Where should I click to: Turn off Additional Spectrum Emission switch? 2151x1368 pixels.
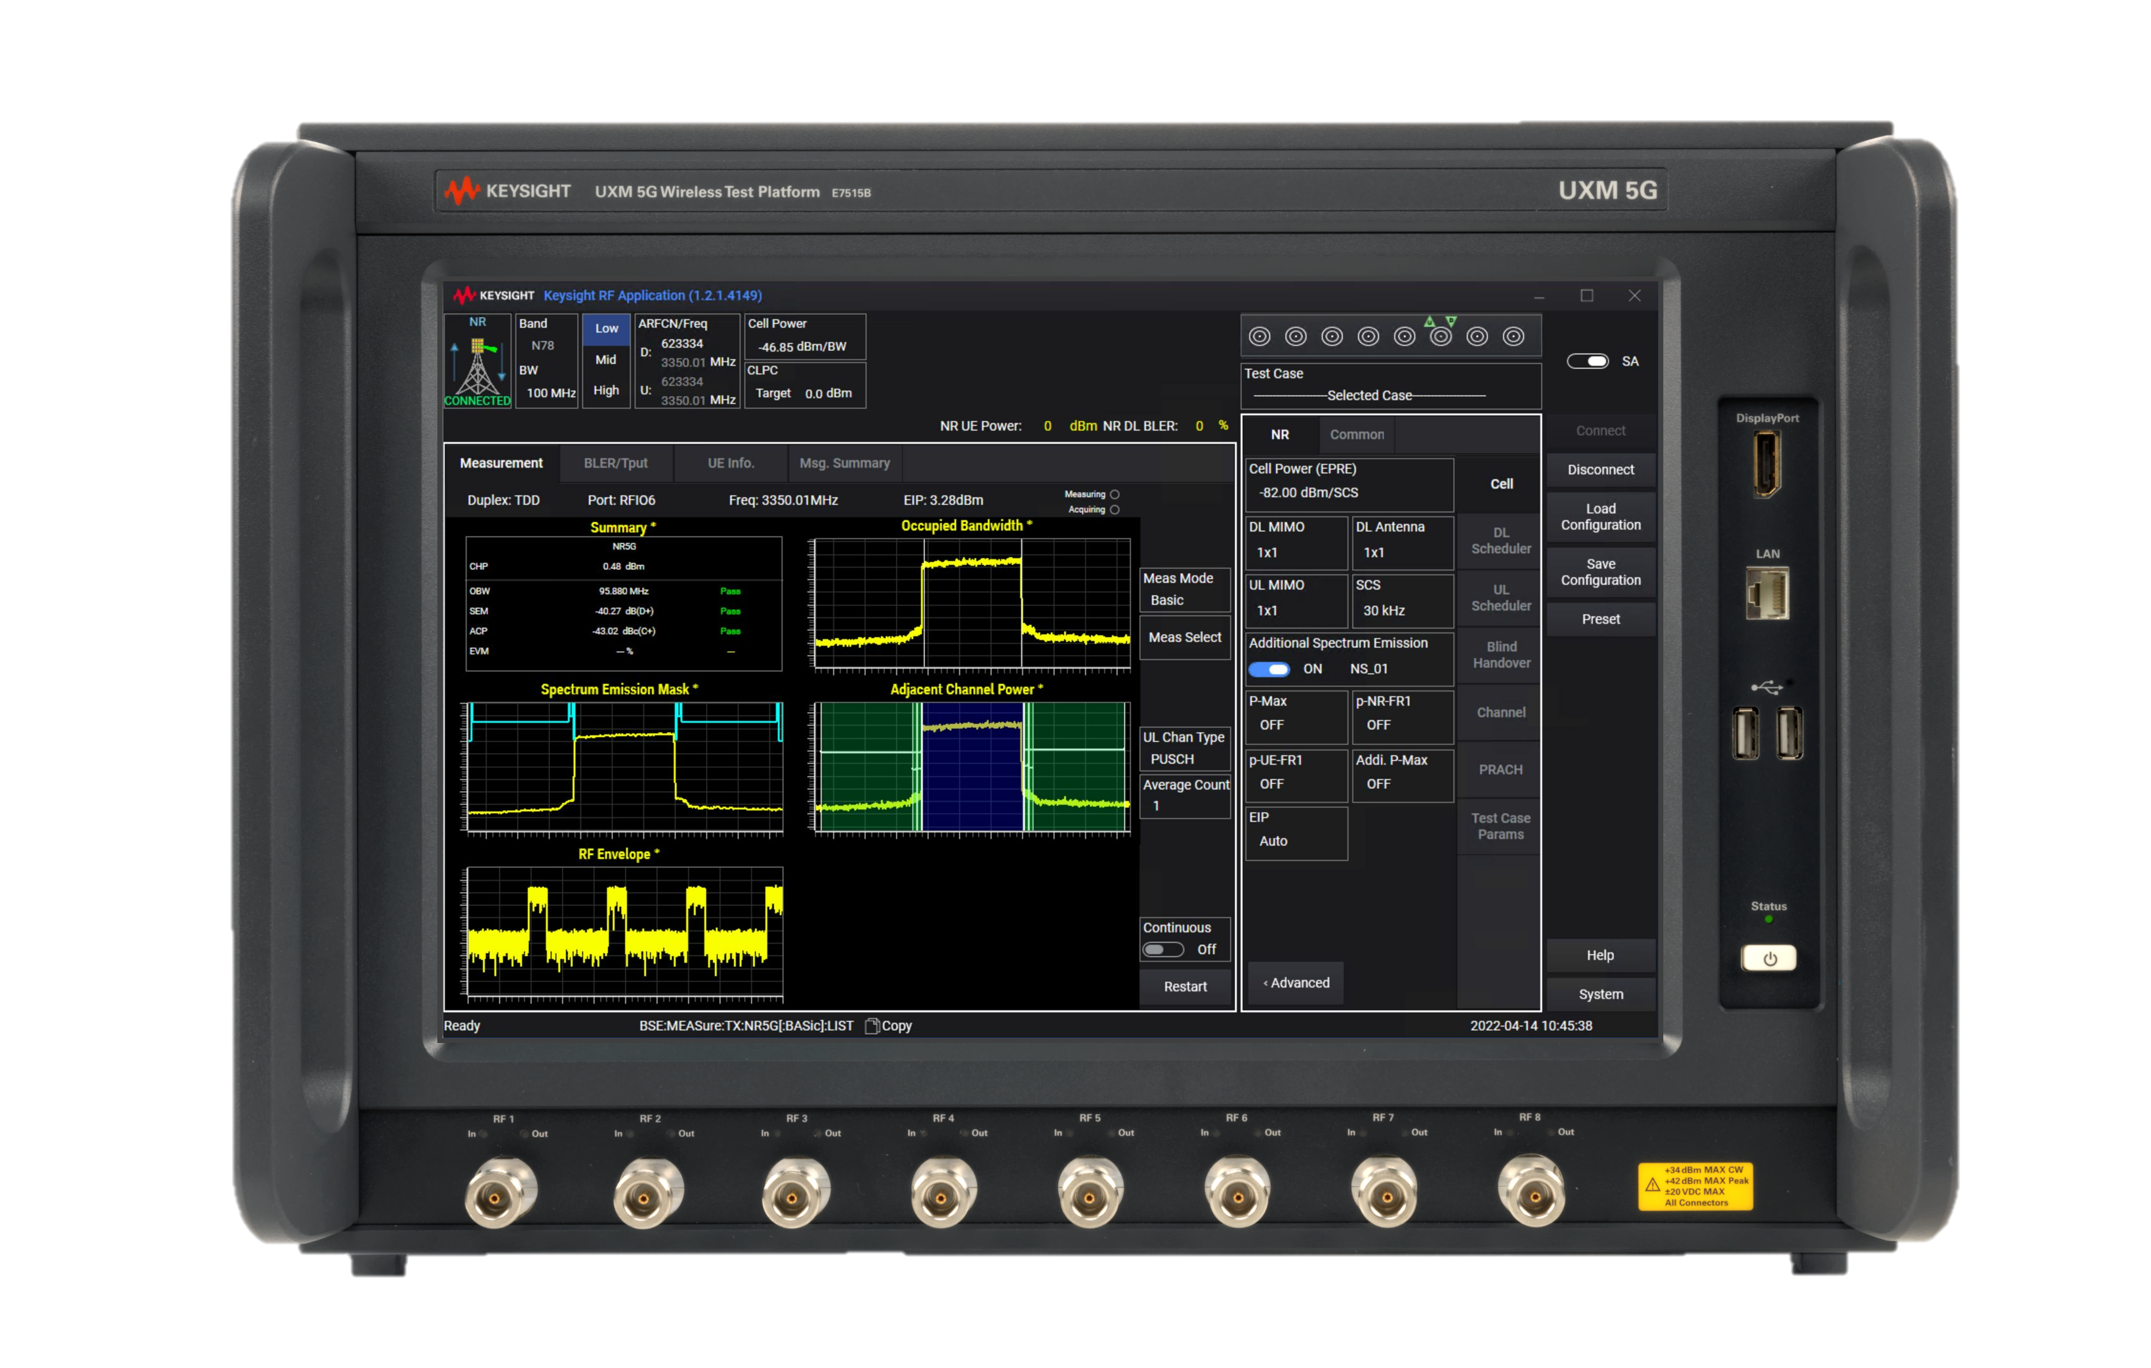point(1268,669)
